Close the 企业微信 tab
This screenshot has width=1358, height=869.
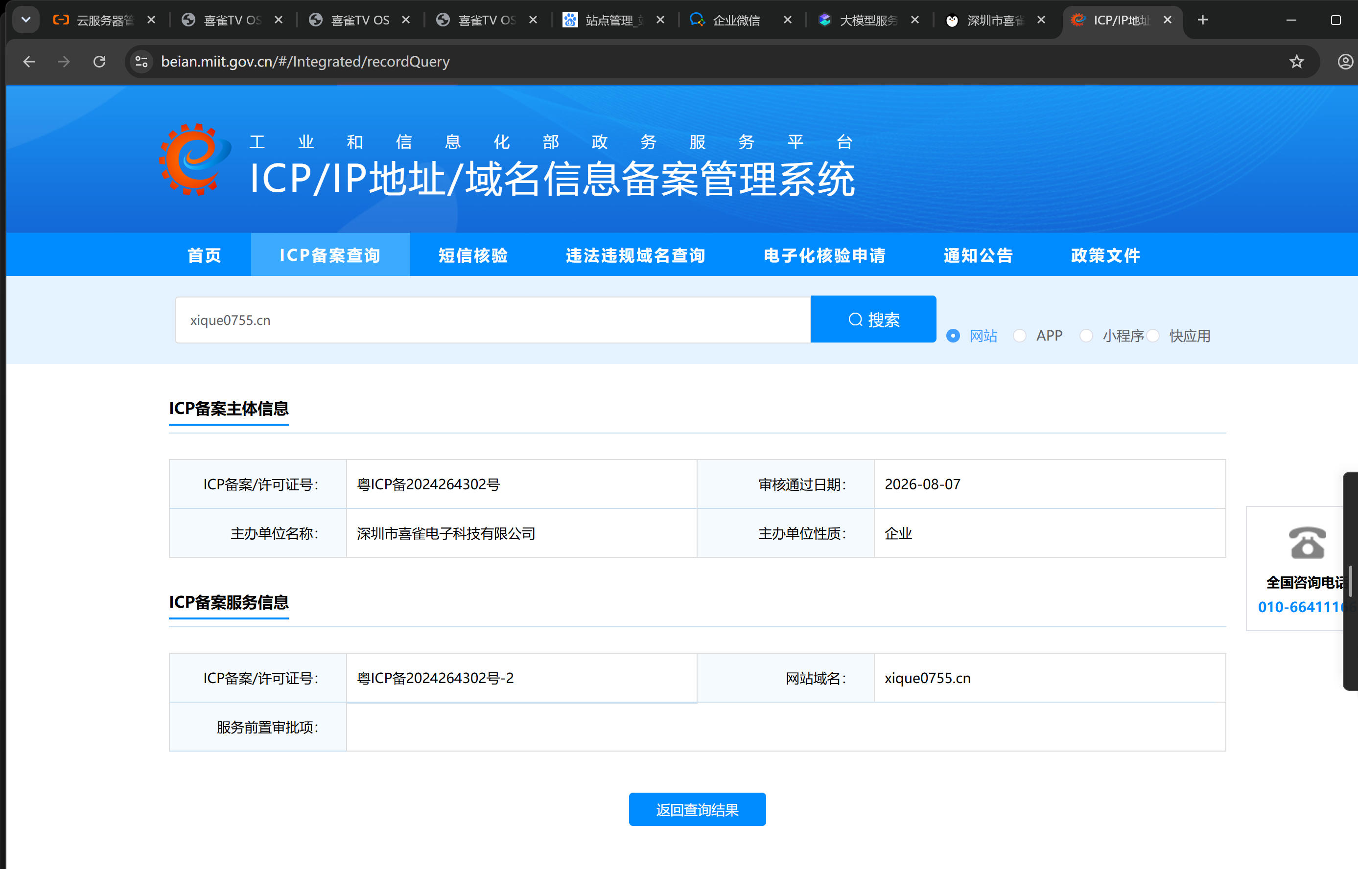tap(788, 20)
